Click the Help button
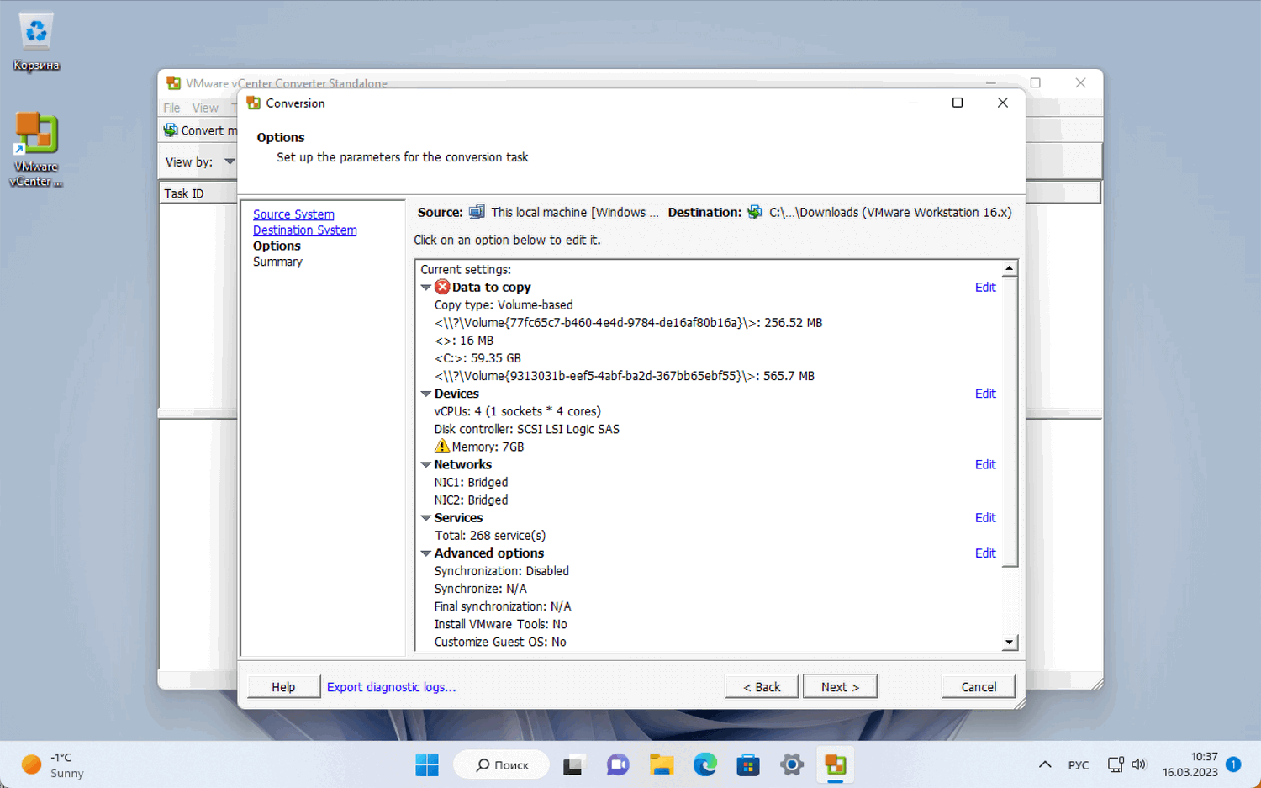Image resolution: width=1261 pixels, height=788 pixels. [283, 687]
